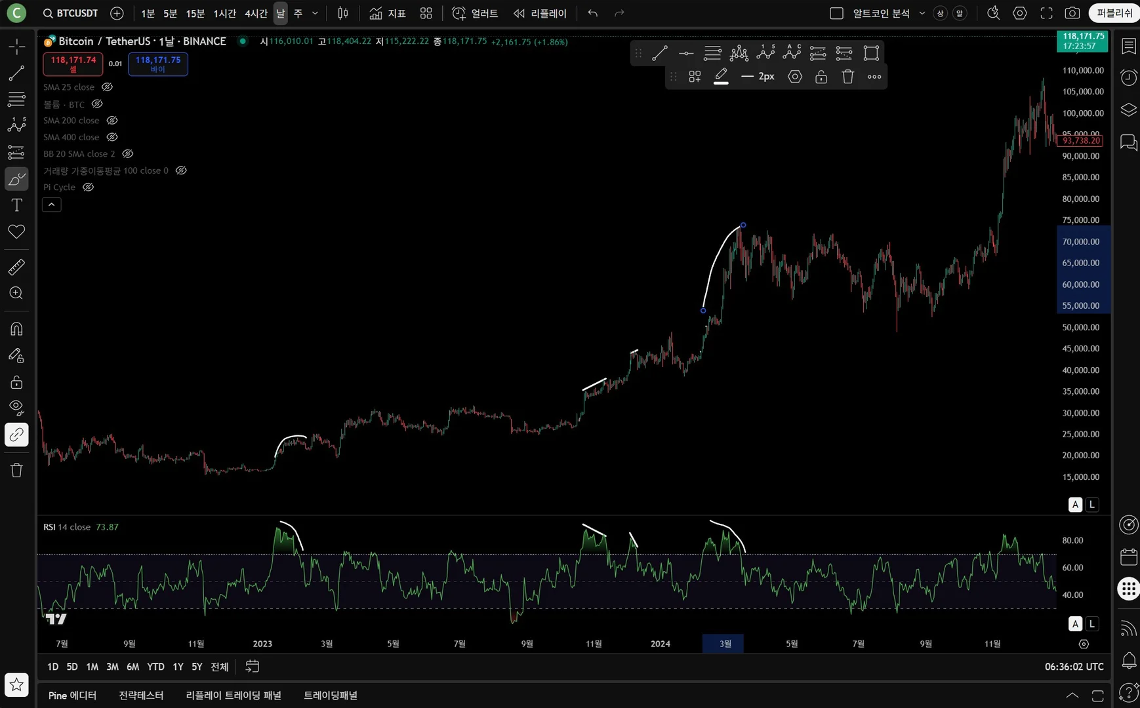The height and width of the screenshot is (708, 1140).
Task: Toggle visibility of SMA 200 close indicator
Action: point(112,121)
